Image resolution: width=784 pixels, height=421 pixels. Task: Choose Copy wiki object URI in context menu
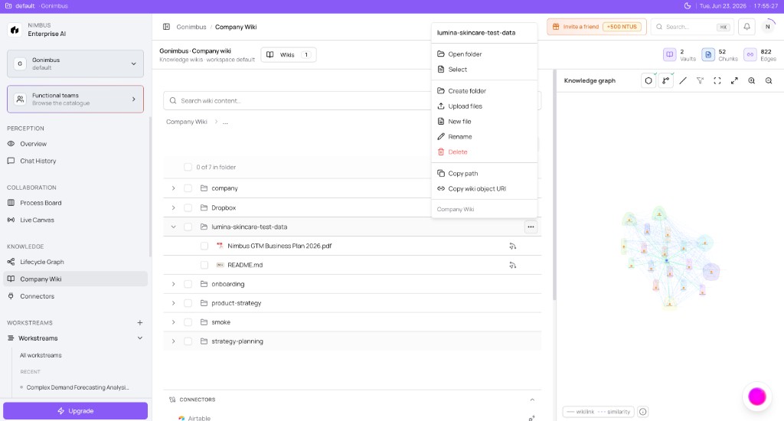pos(484,189)
